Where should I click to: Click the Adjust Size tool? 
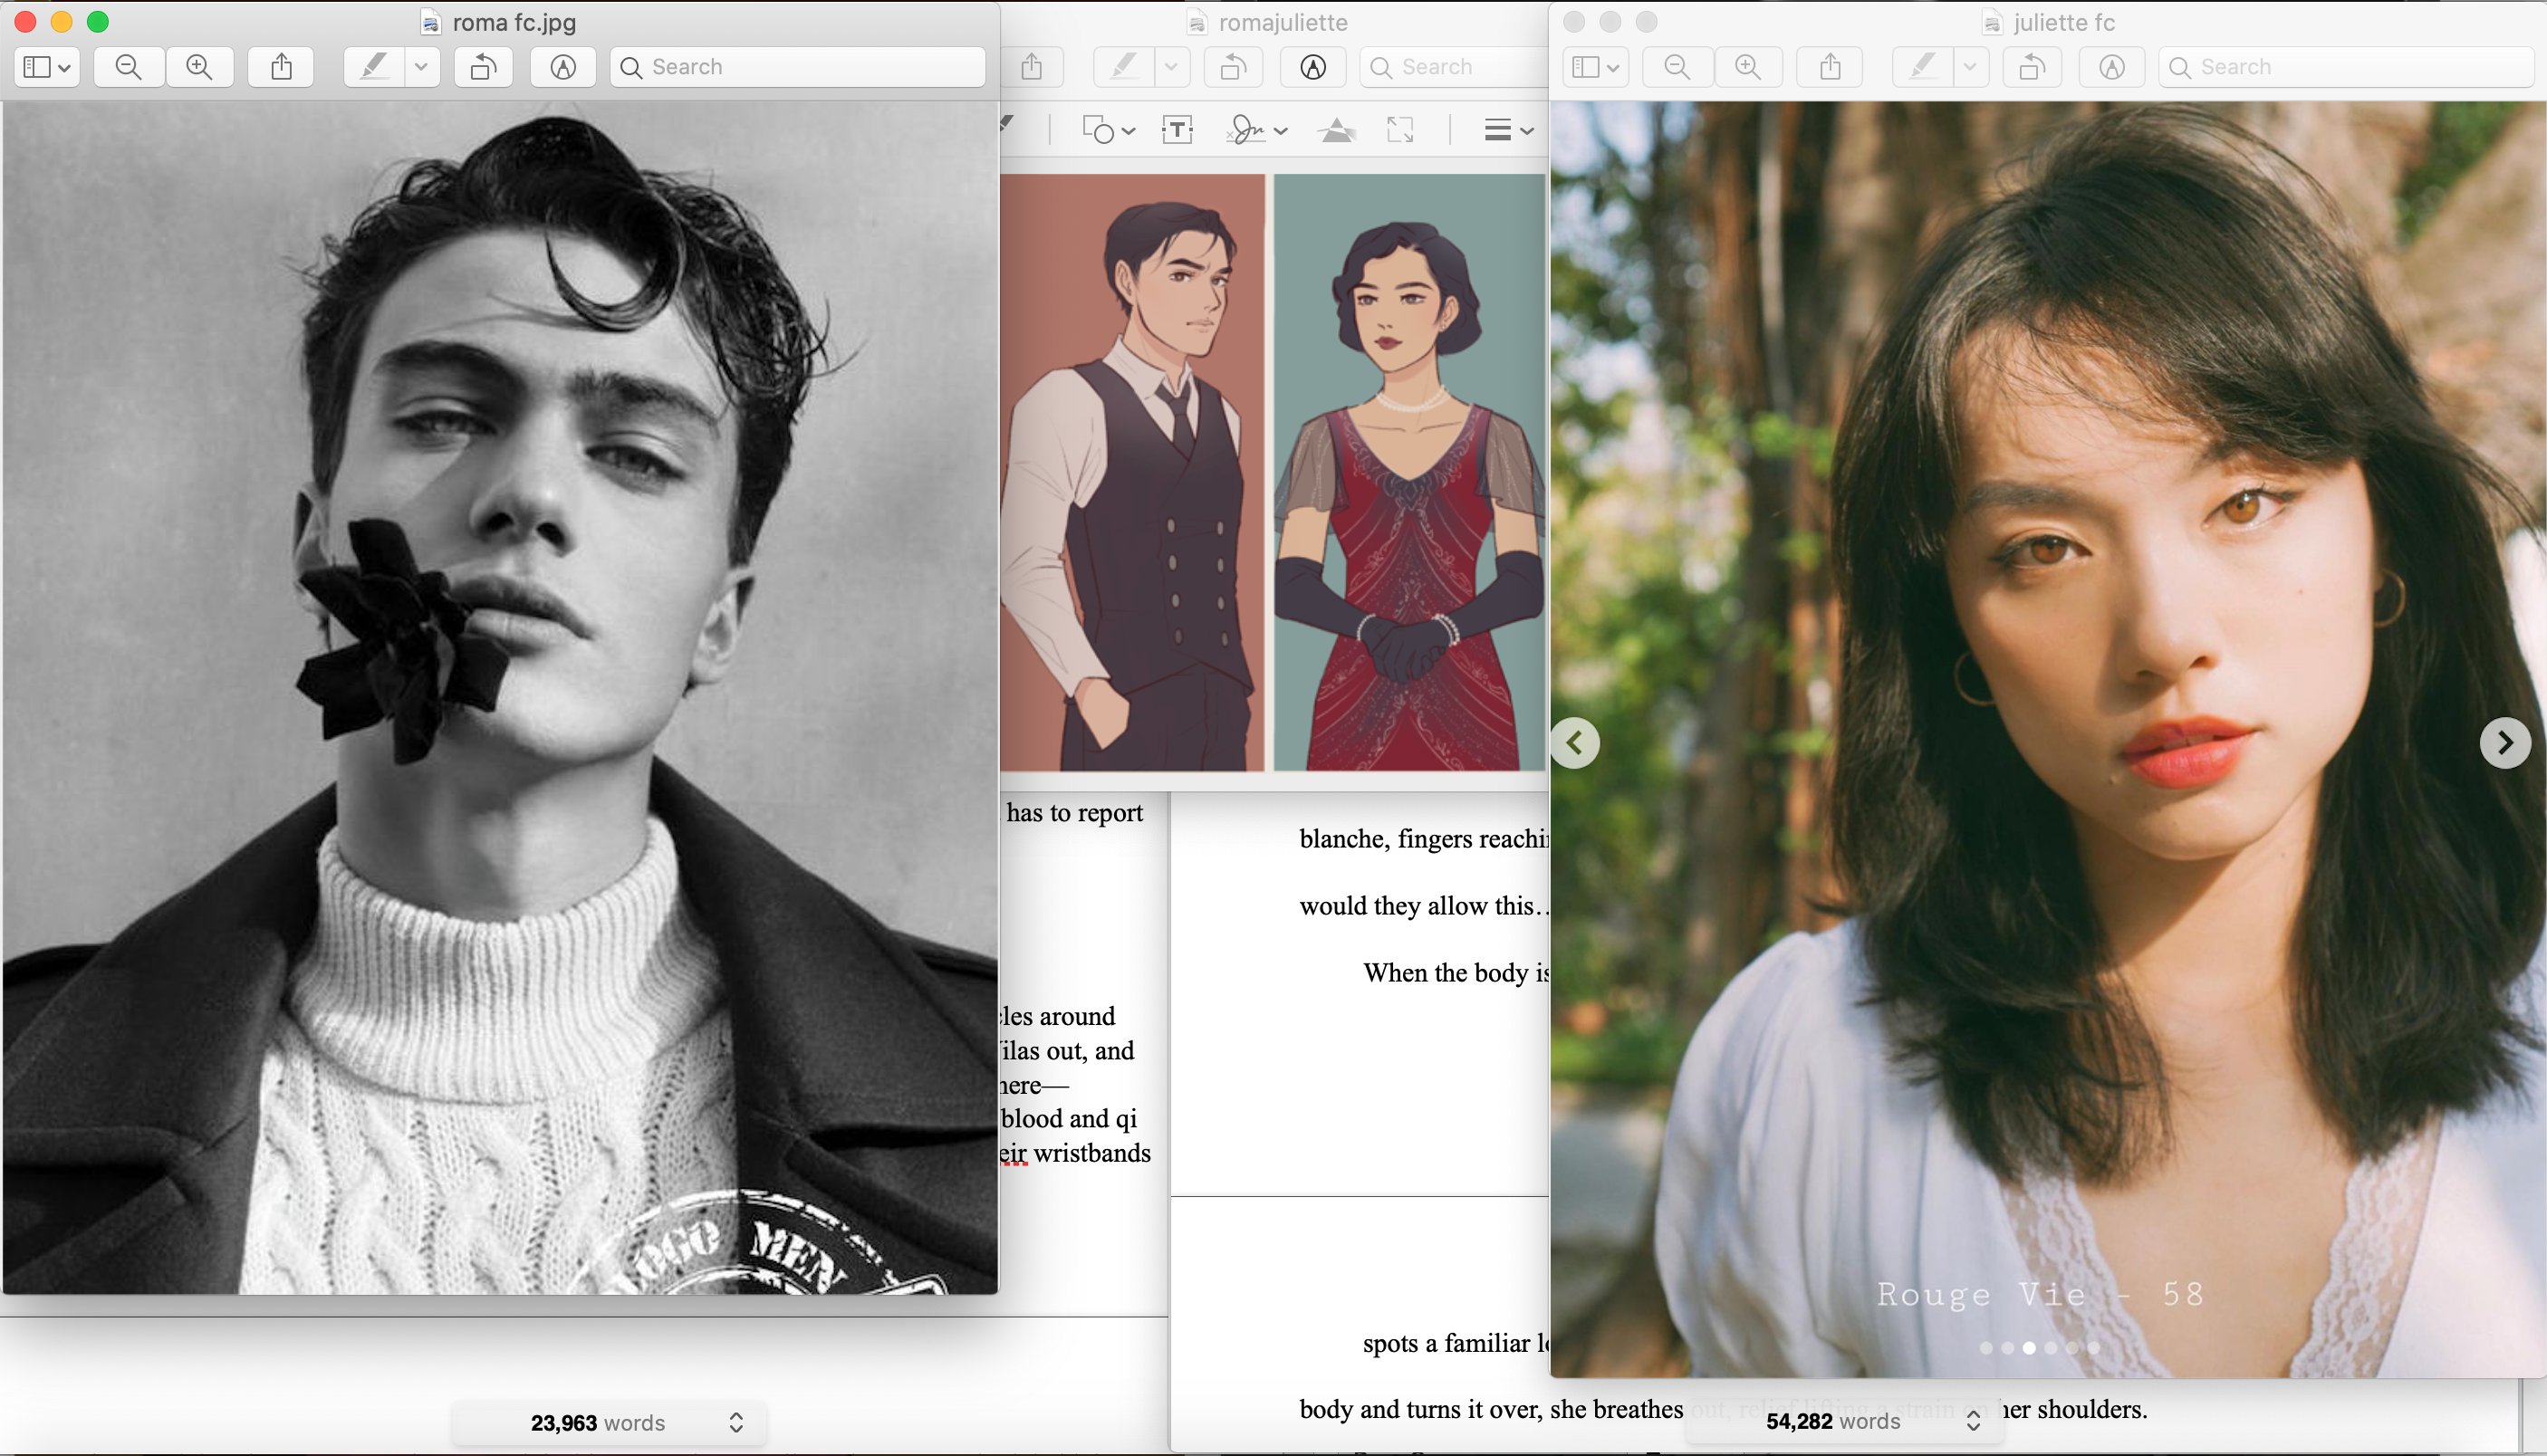tap(1400, 130)
